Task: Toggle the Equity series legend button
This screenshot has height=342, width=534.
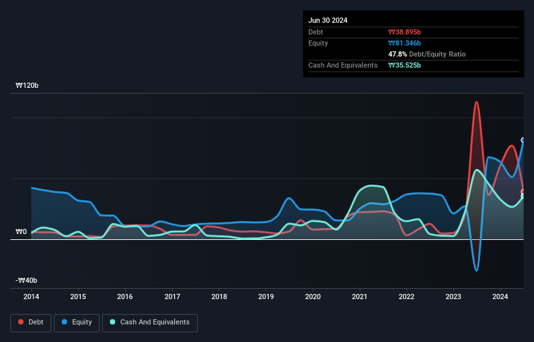Action: click(x=77, y=322)
